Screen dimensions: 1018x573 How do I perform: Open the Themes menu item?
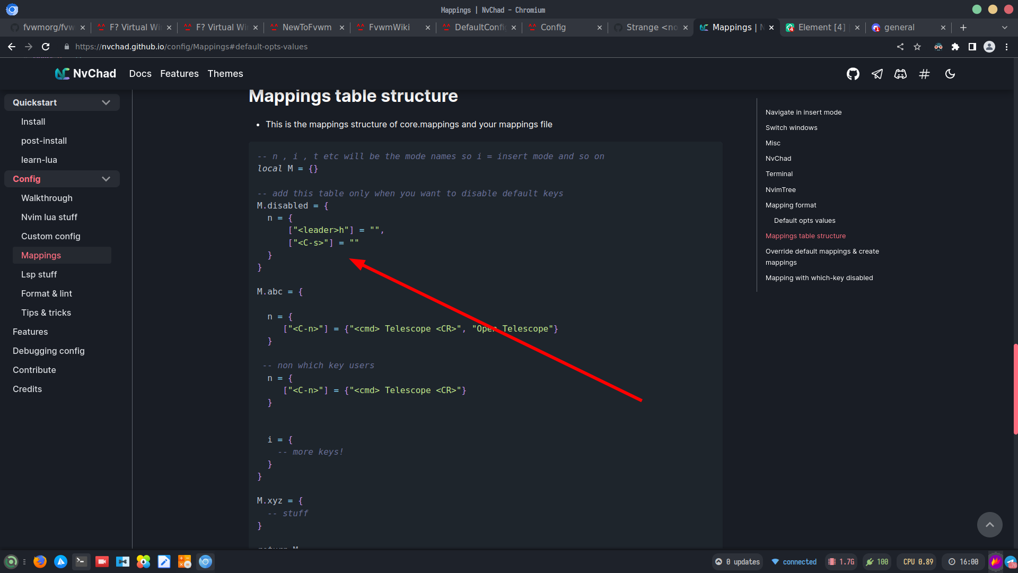225,74
